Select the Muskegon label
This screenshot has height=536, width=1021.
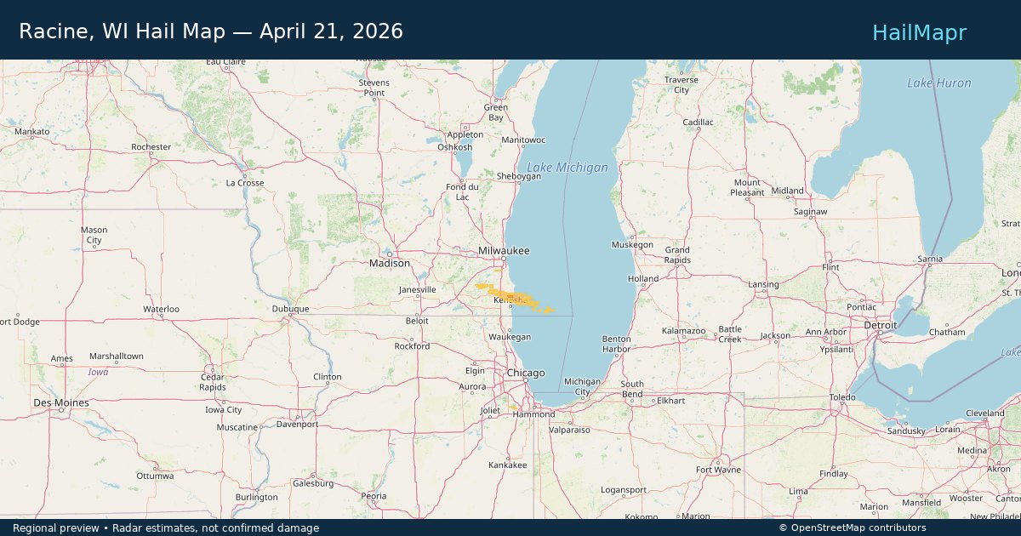point(632,245)
